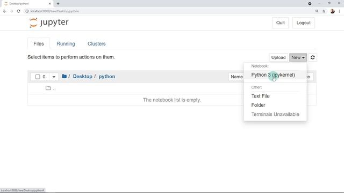Close the Desktop/python browser tab

50,4
